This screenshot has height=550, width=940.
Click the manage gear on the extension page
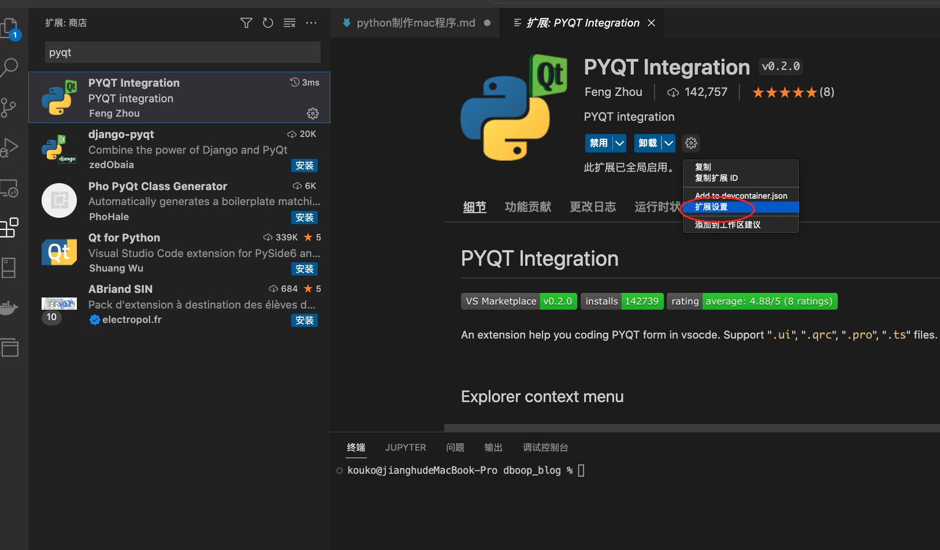coord(691,143)
